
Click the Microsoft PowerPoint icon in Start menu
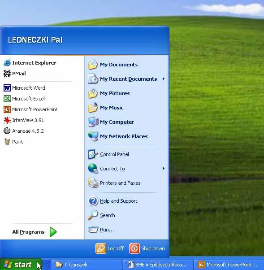point(7,109)
